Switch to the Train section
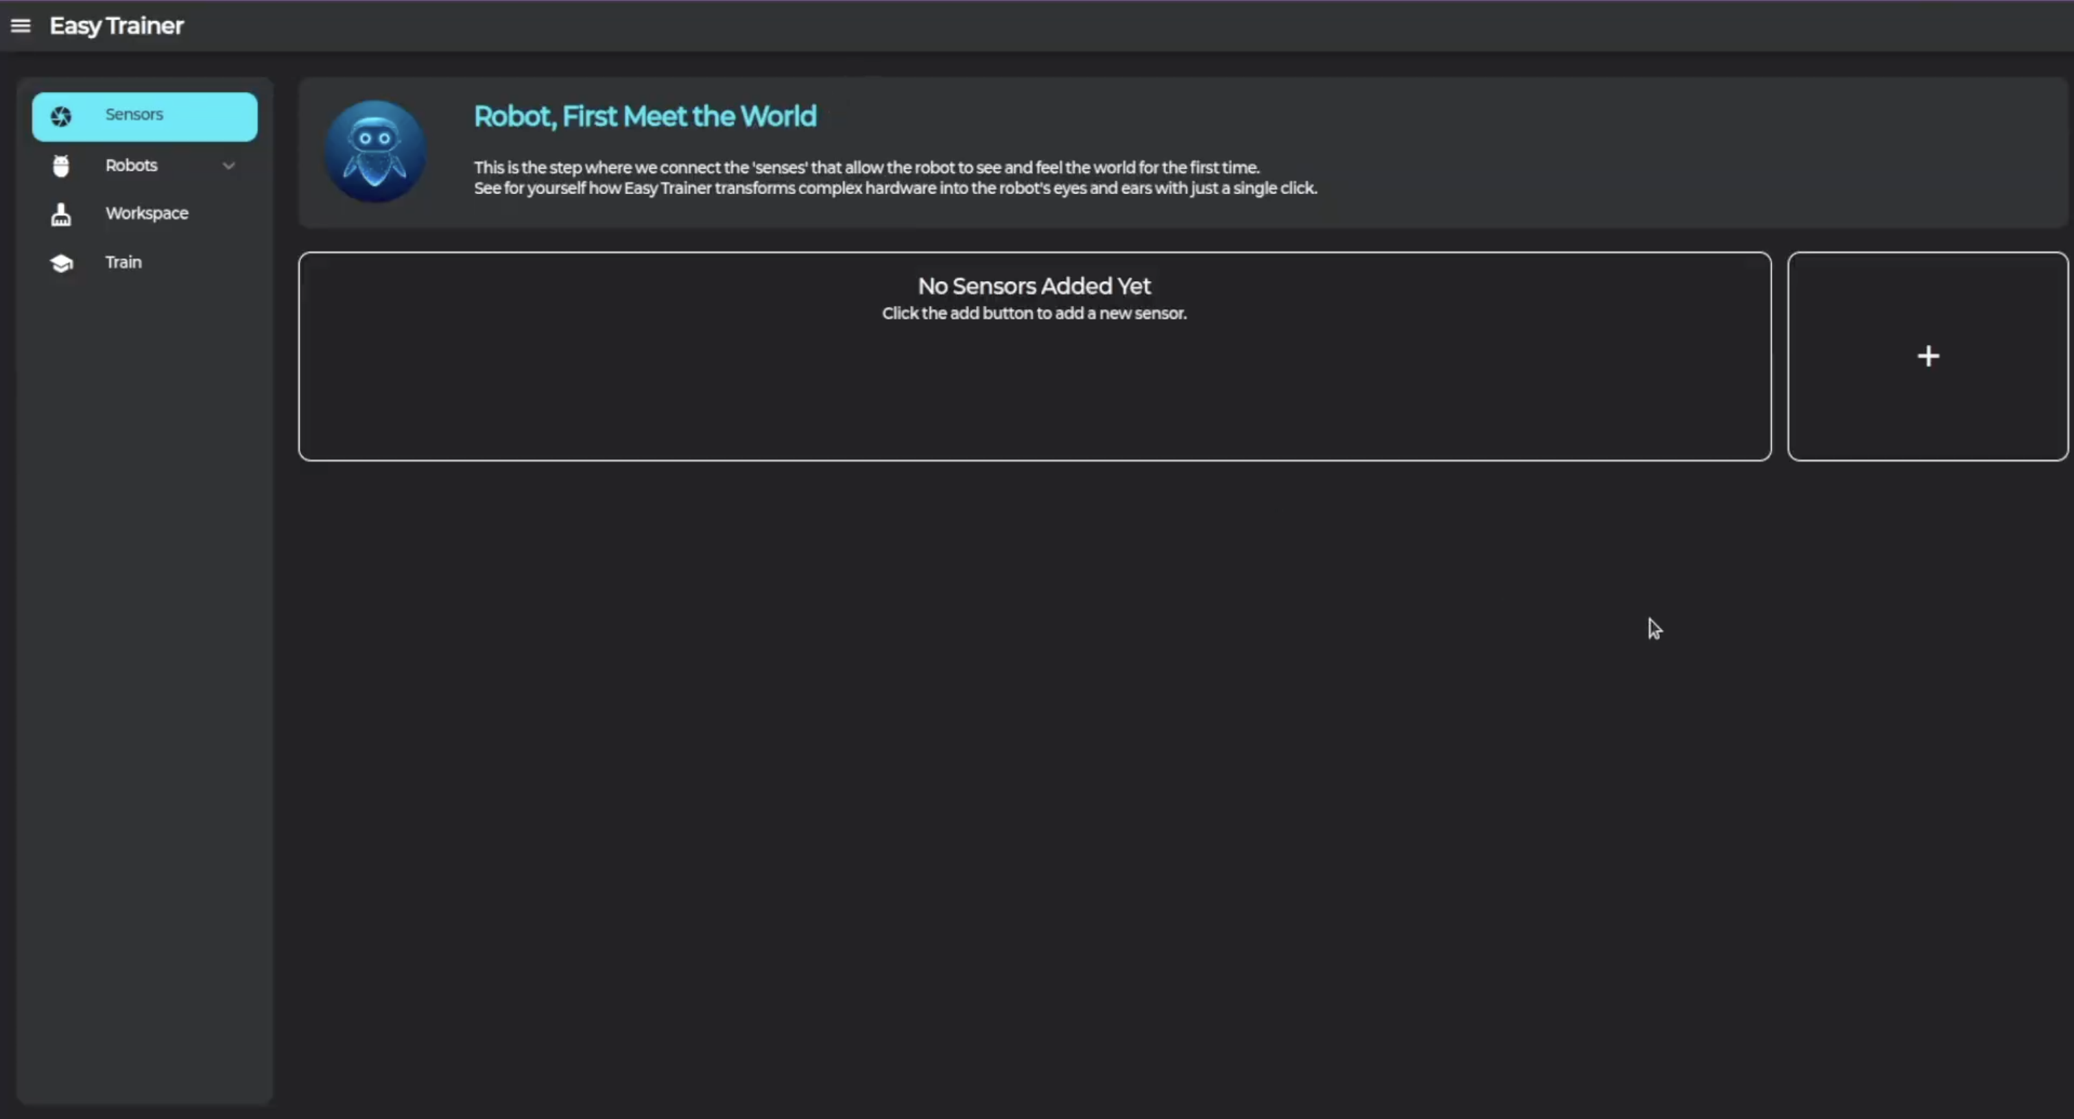Screen dimensions: 2074x1119 (123, 263)
